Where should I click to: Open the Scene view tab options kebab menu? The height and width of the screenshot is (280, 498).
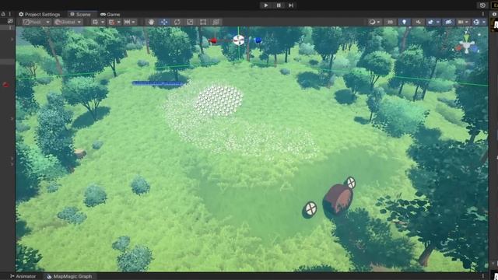coord(483,14)
